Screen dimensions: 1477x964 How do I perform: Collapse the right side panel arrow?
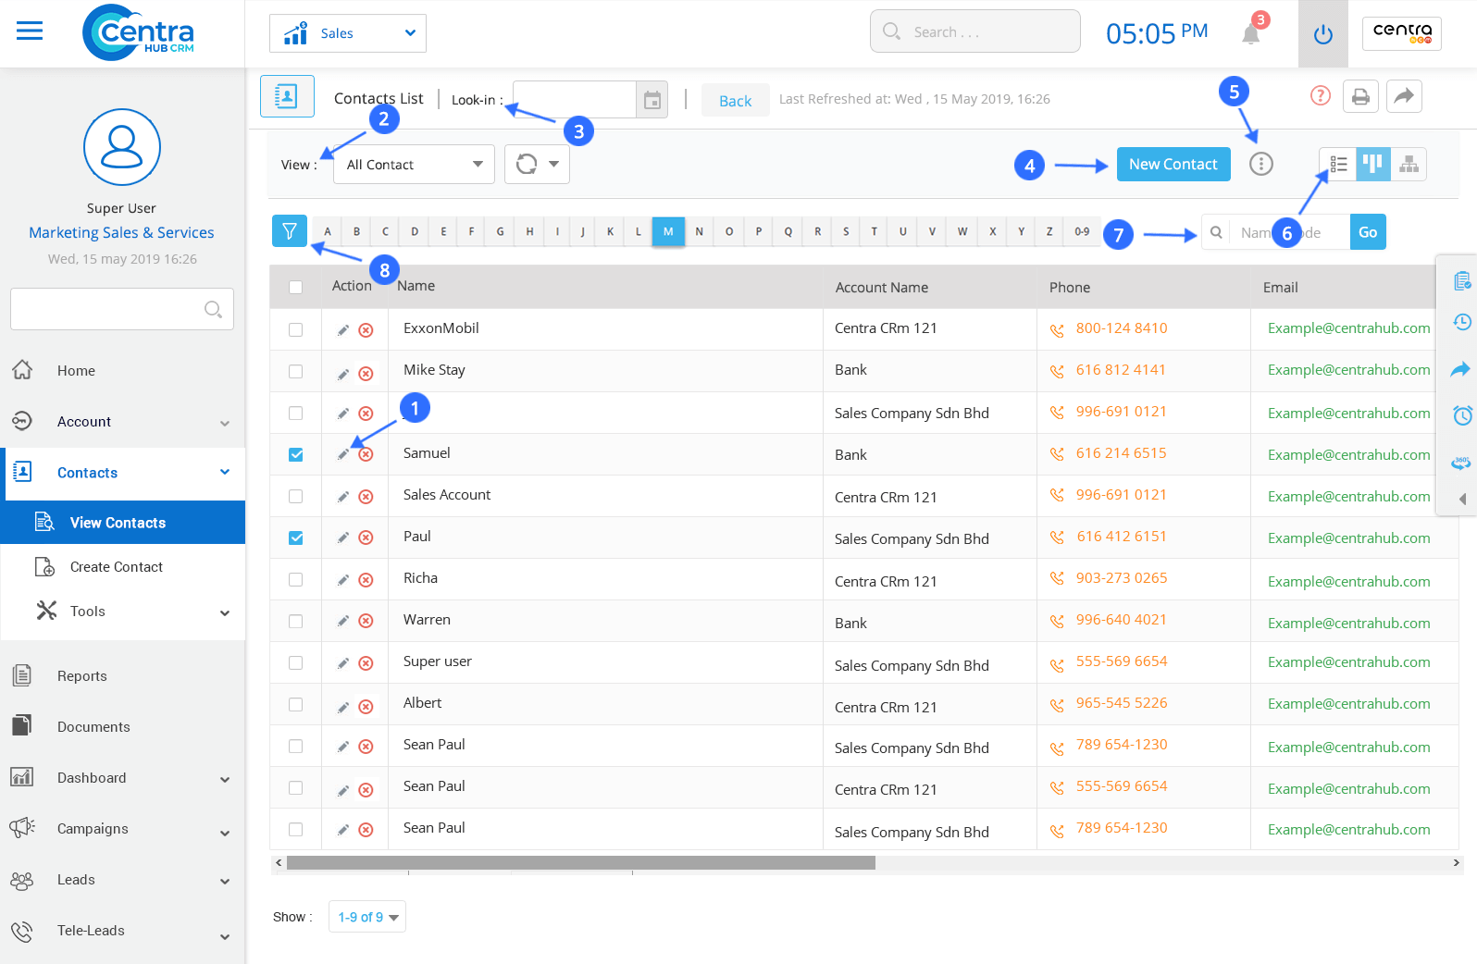1462,499
